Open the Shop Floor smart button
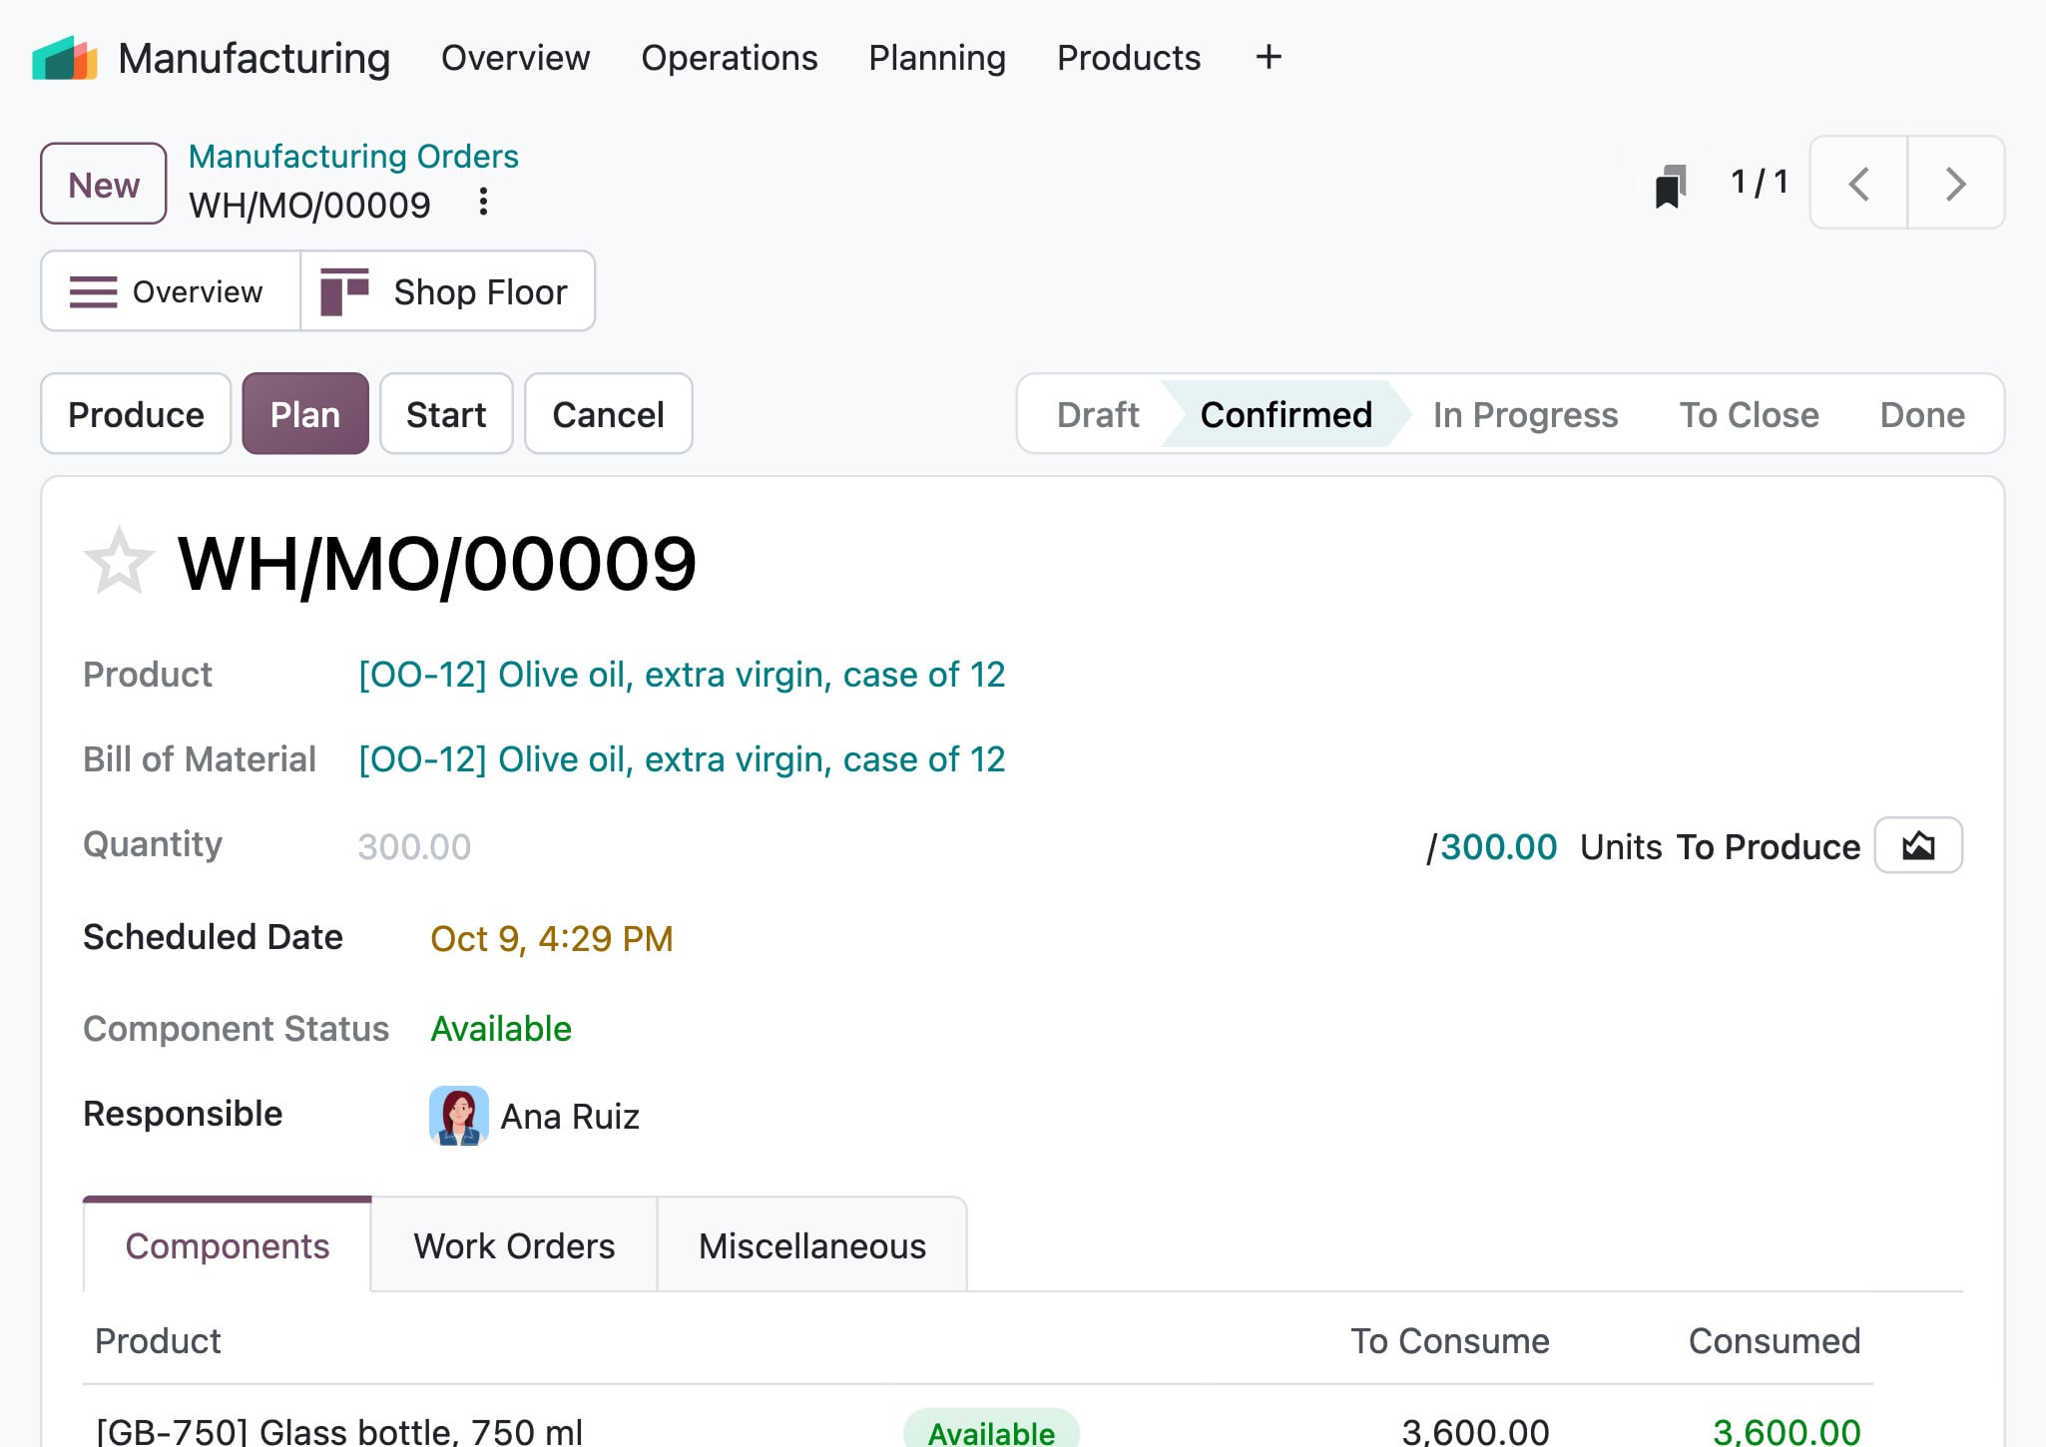 pyautogui.click(x=447, y=291)
